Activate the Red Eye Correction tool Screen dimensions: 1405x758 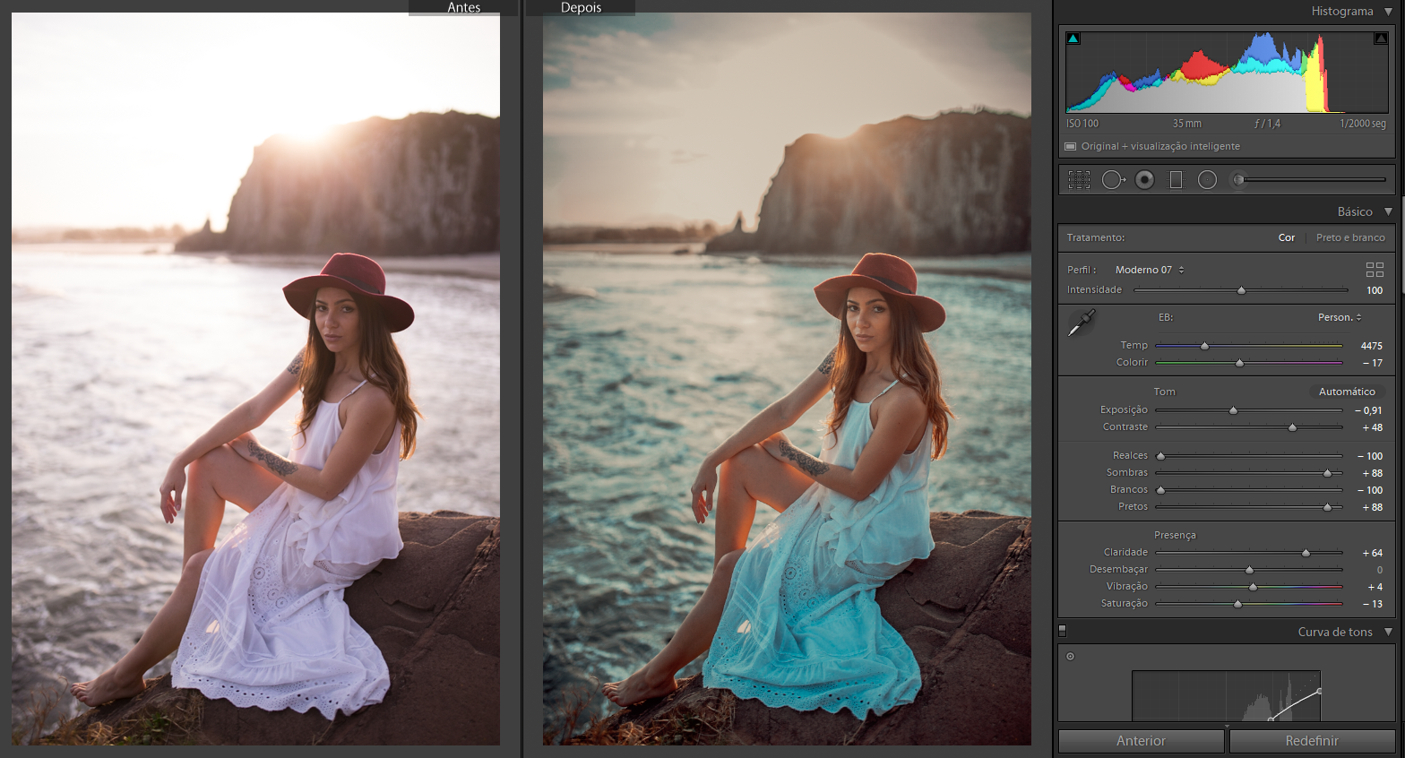coord(1144,180)
